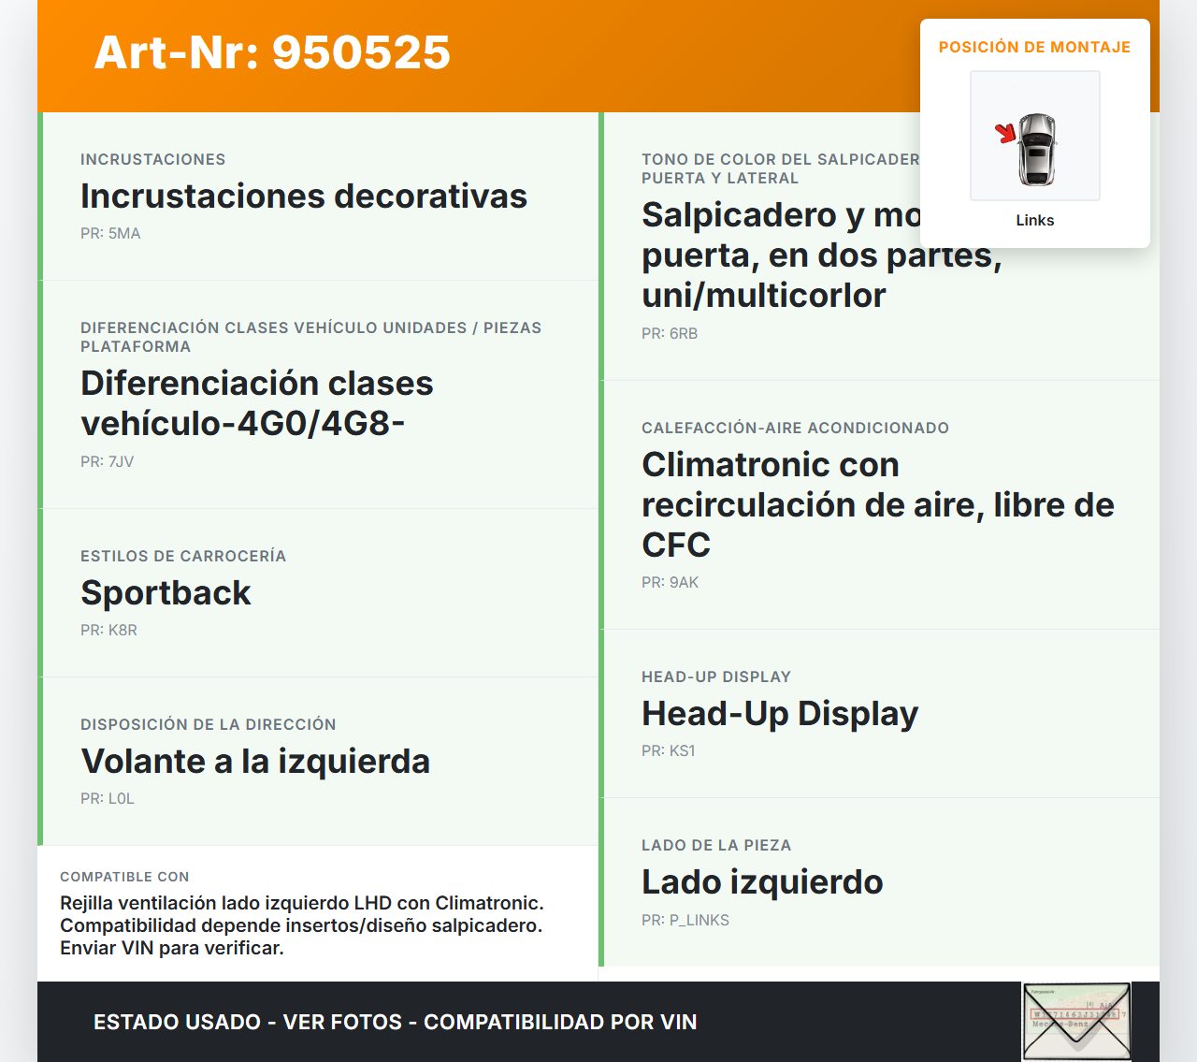This screenshot has width=1197, height=1062.
Task: Click the Links caption under the car
Action: 1034,221
